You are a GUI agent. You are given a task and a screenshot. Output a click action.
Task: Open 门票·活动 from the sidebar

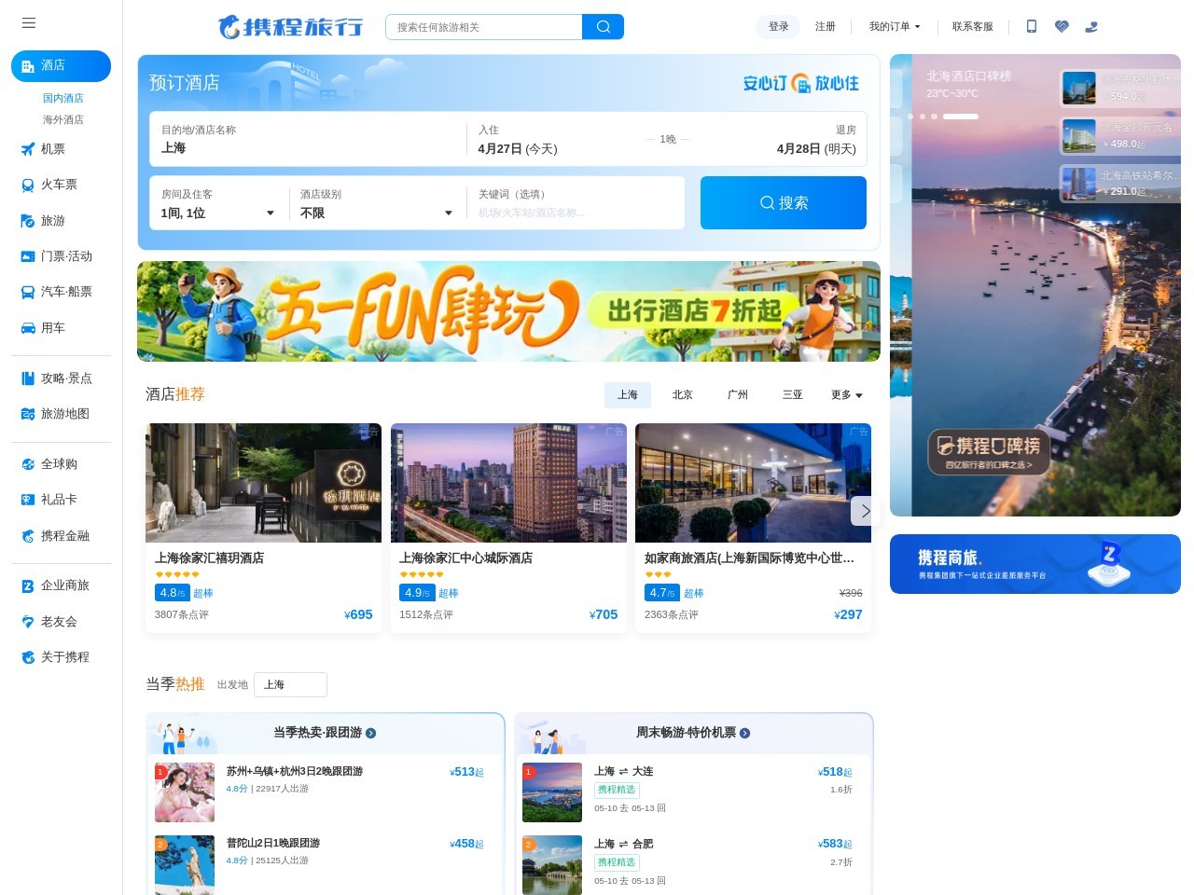point(28,256)
